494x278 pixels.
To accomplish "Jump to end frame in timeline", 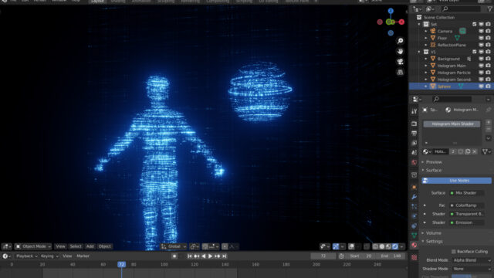I will pos(225,256).
